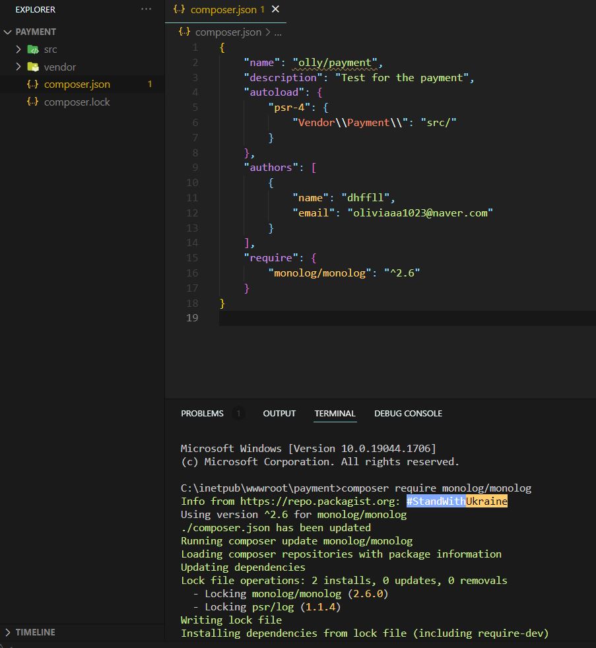
Task: Click the "src/" value on line 6
Action: coord(438,122)
